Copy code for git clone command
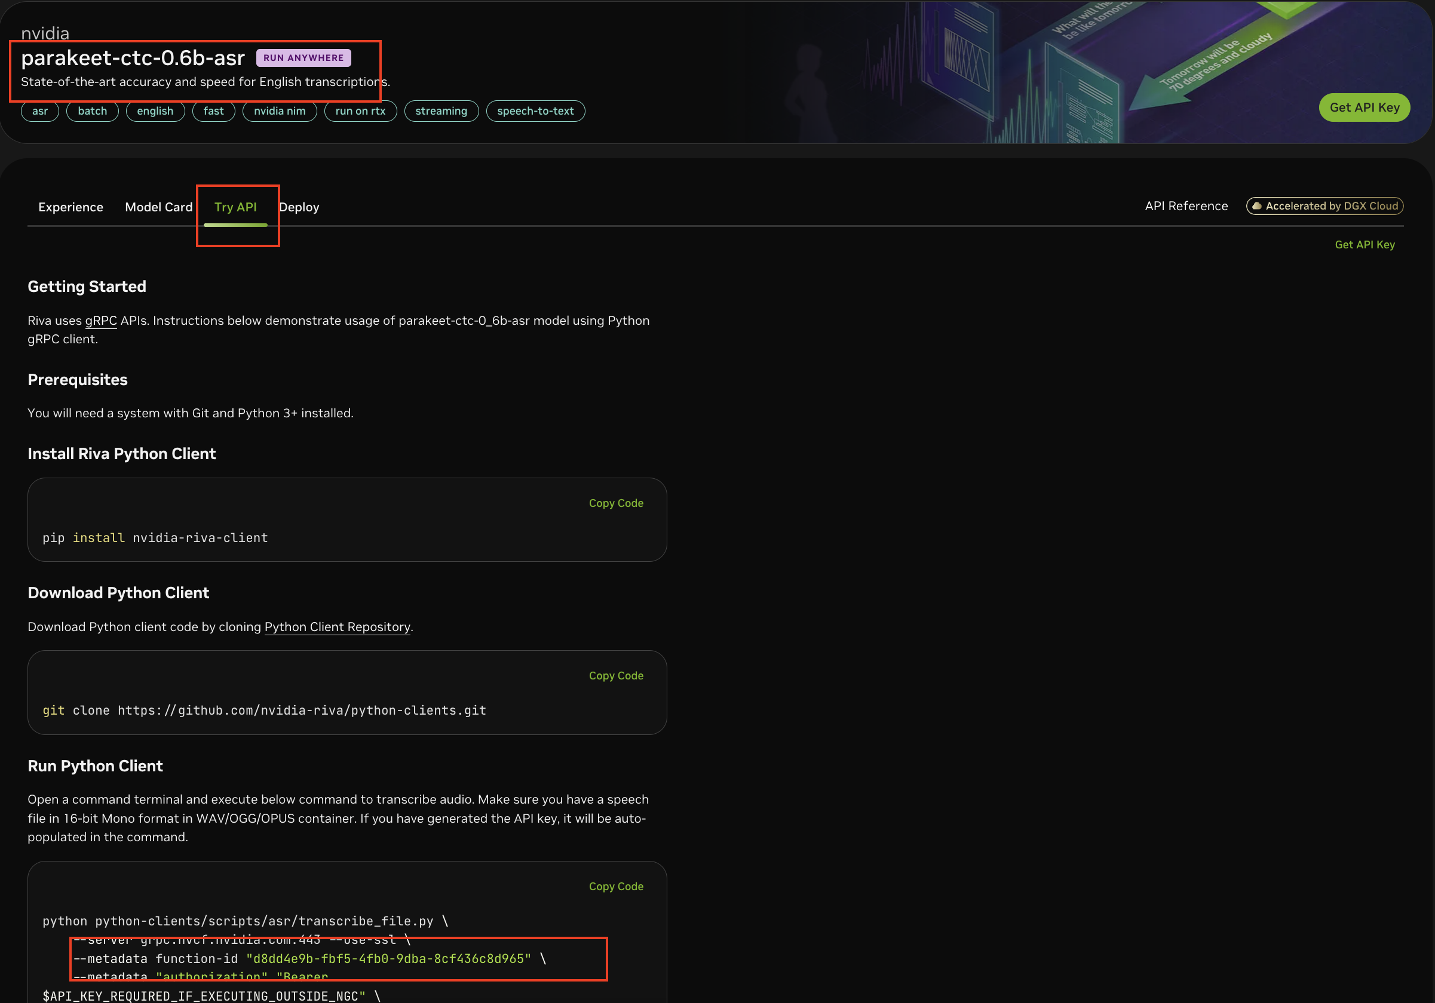 615,676
